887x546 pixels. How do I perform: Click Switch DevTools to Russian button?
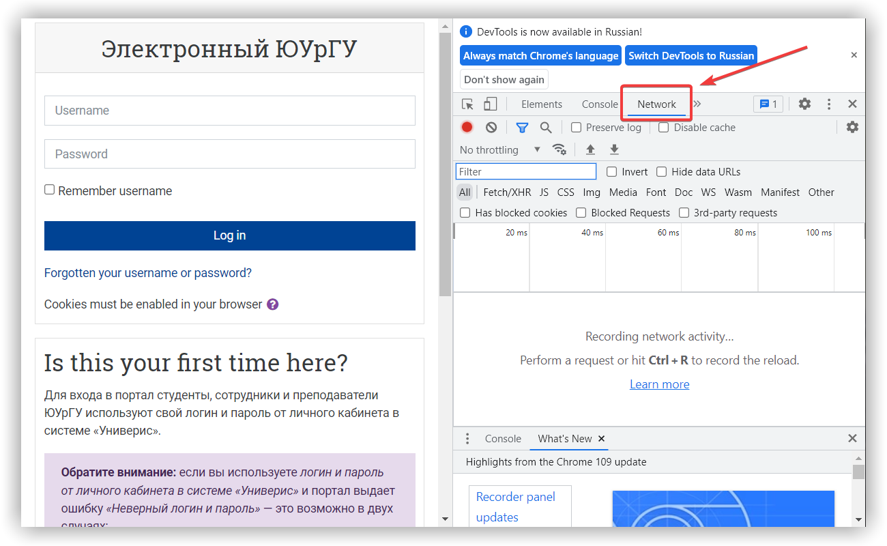(x=691, y=56)
